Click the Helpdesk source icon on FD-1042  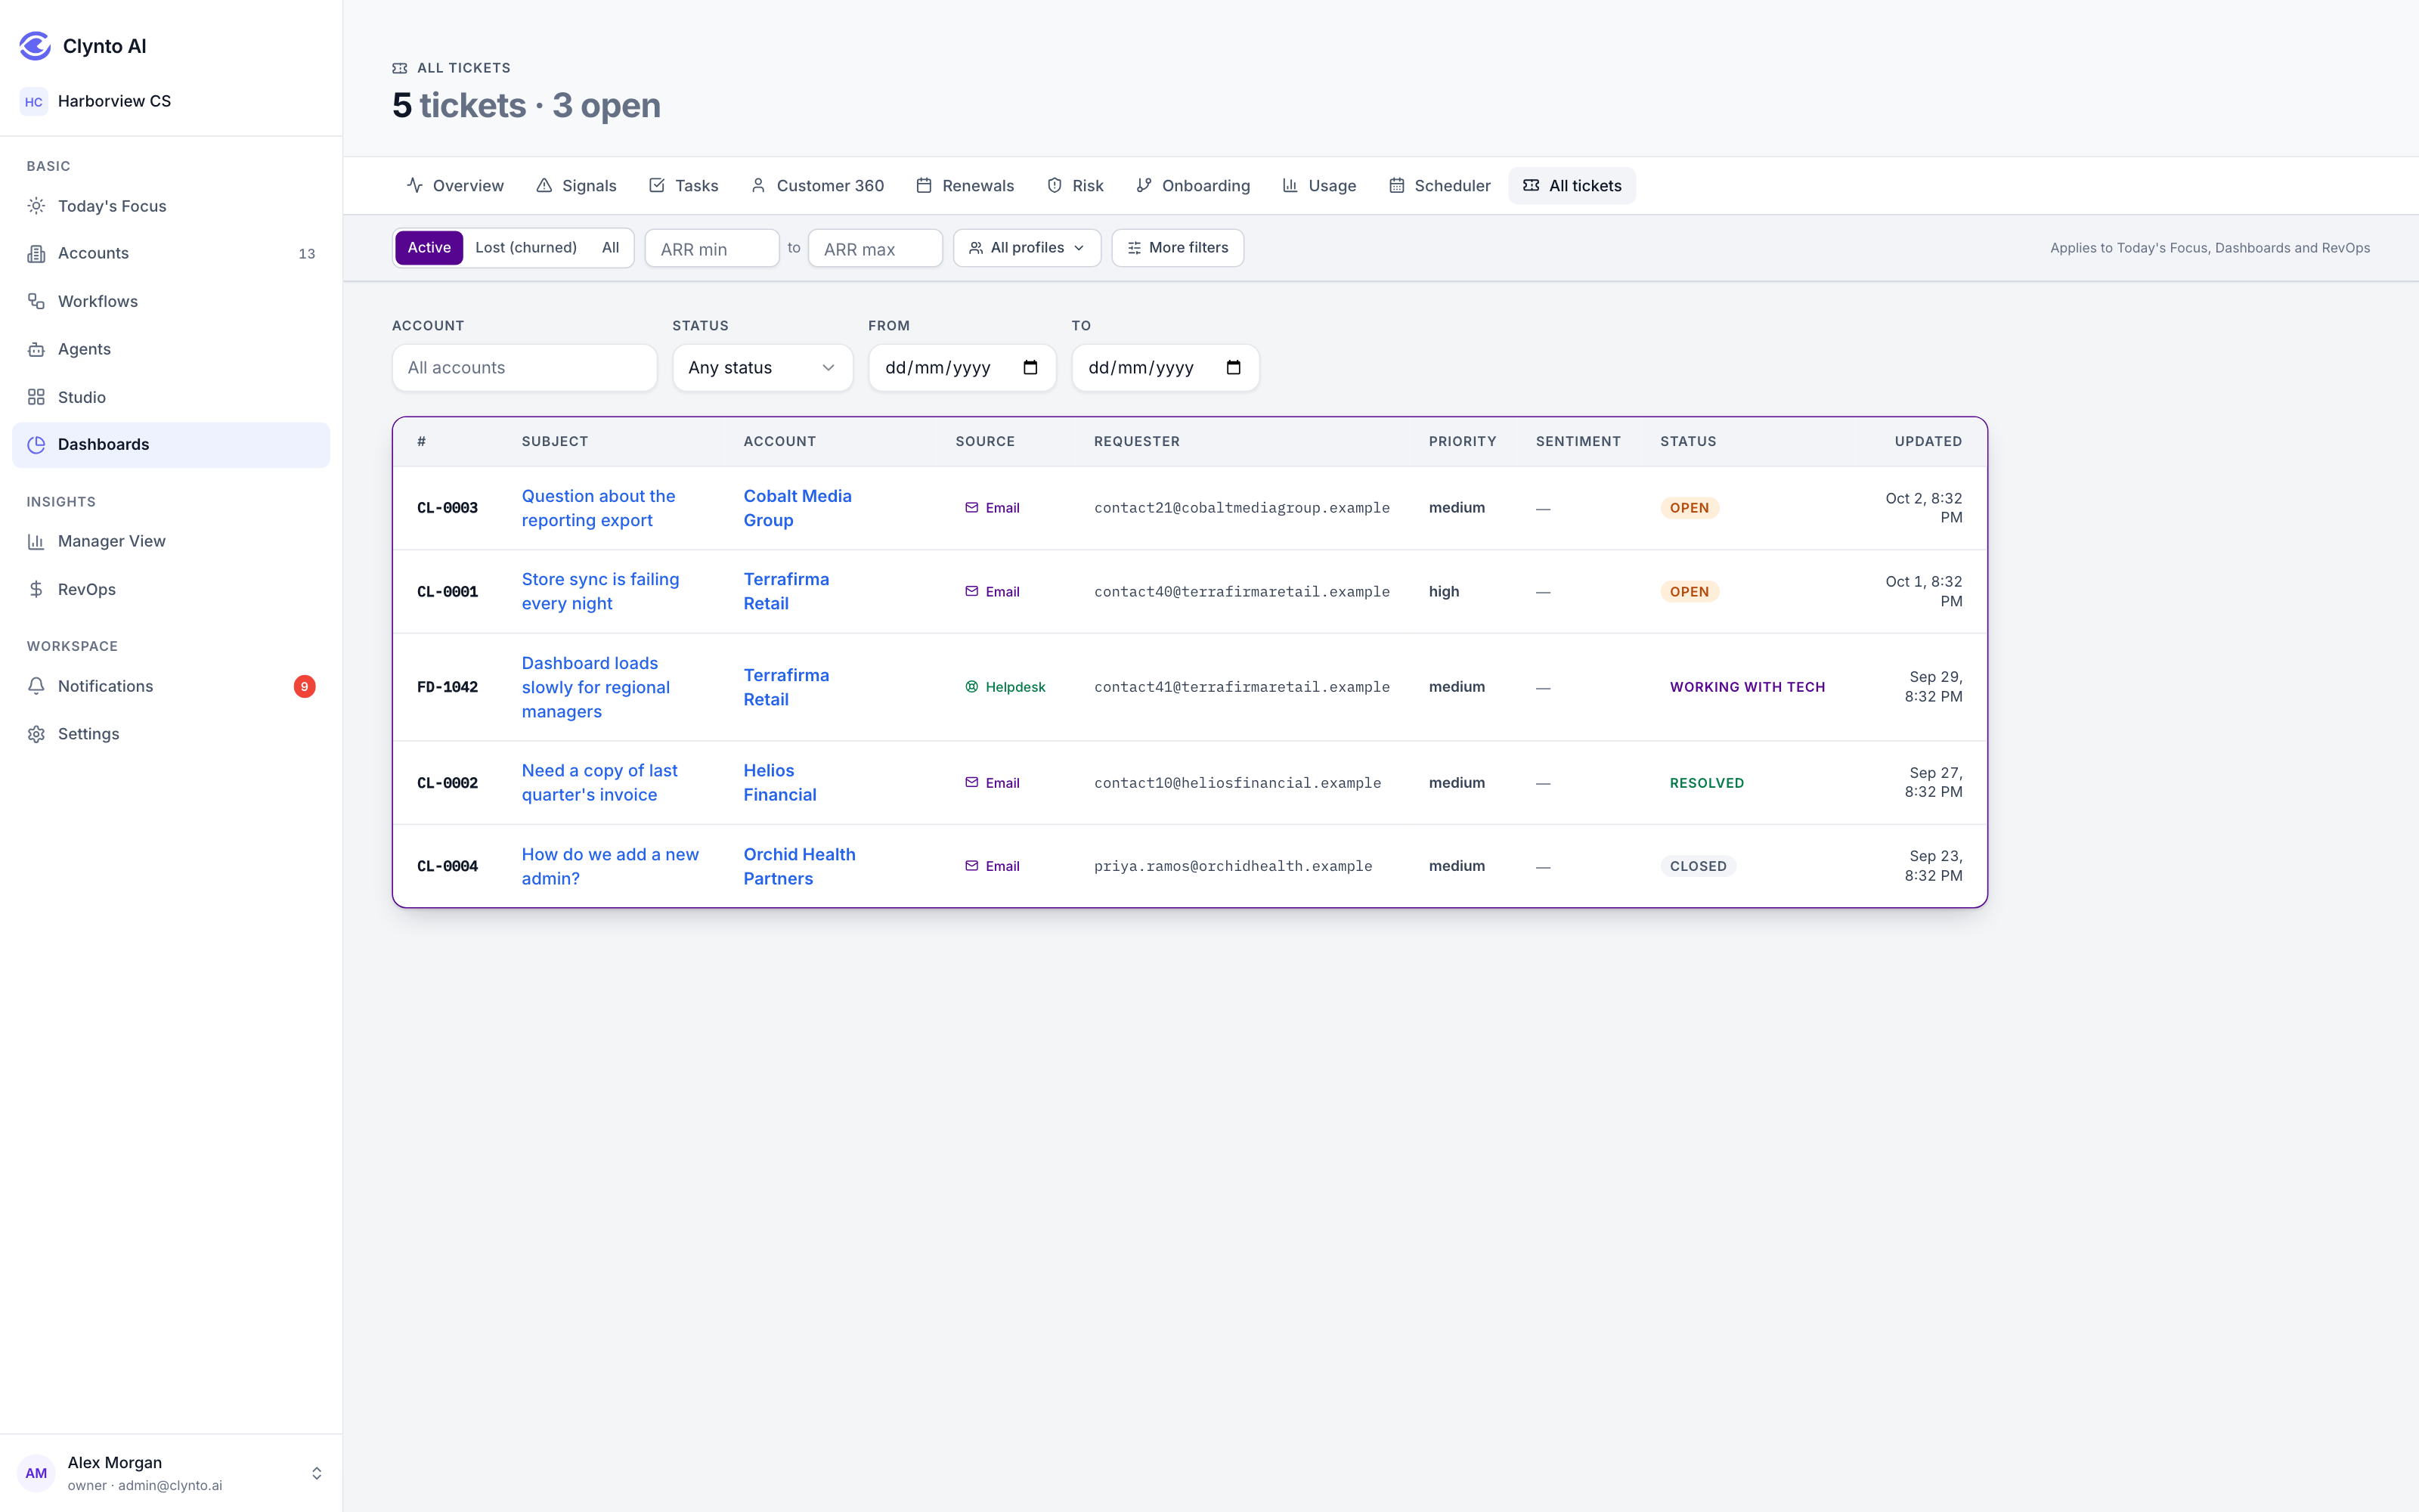click(971, 687)
